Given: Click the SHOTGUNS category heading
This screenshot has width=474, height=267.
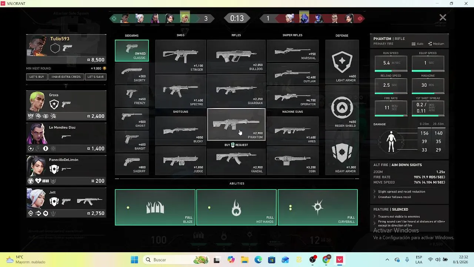Looking at the screenshot, I should point(180,112).
